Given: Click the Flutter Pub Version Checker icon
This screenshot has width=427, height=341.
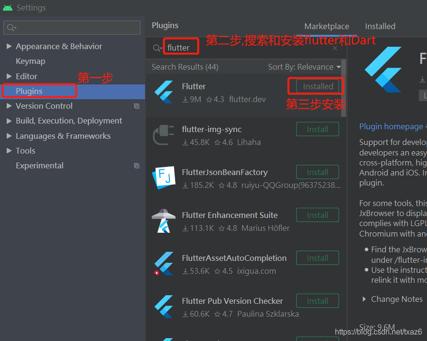Looking at the screenshot, I should (x=164, y=307).
